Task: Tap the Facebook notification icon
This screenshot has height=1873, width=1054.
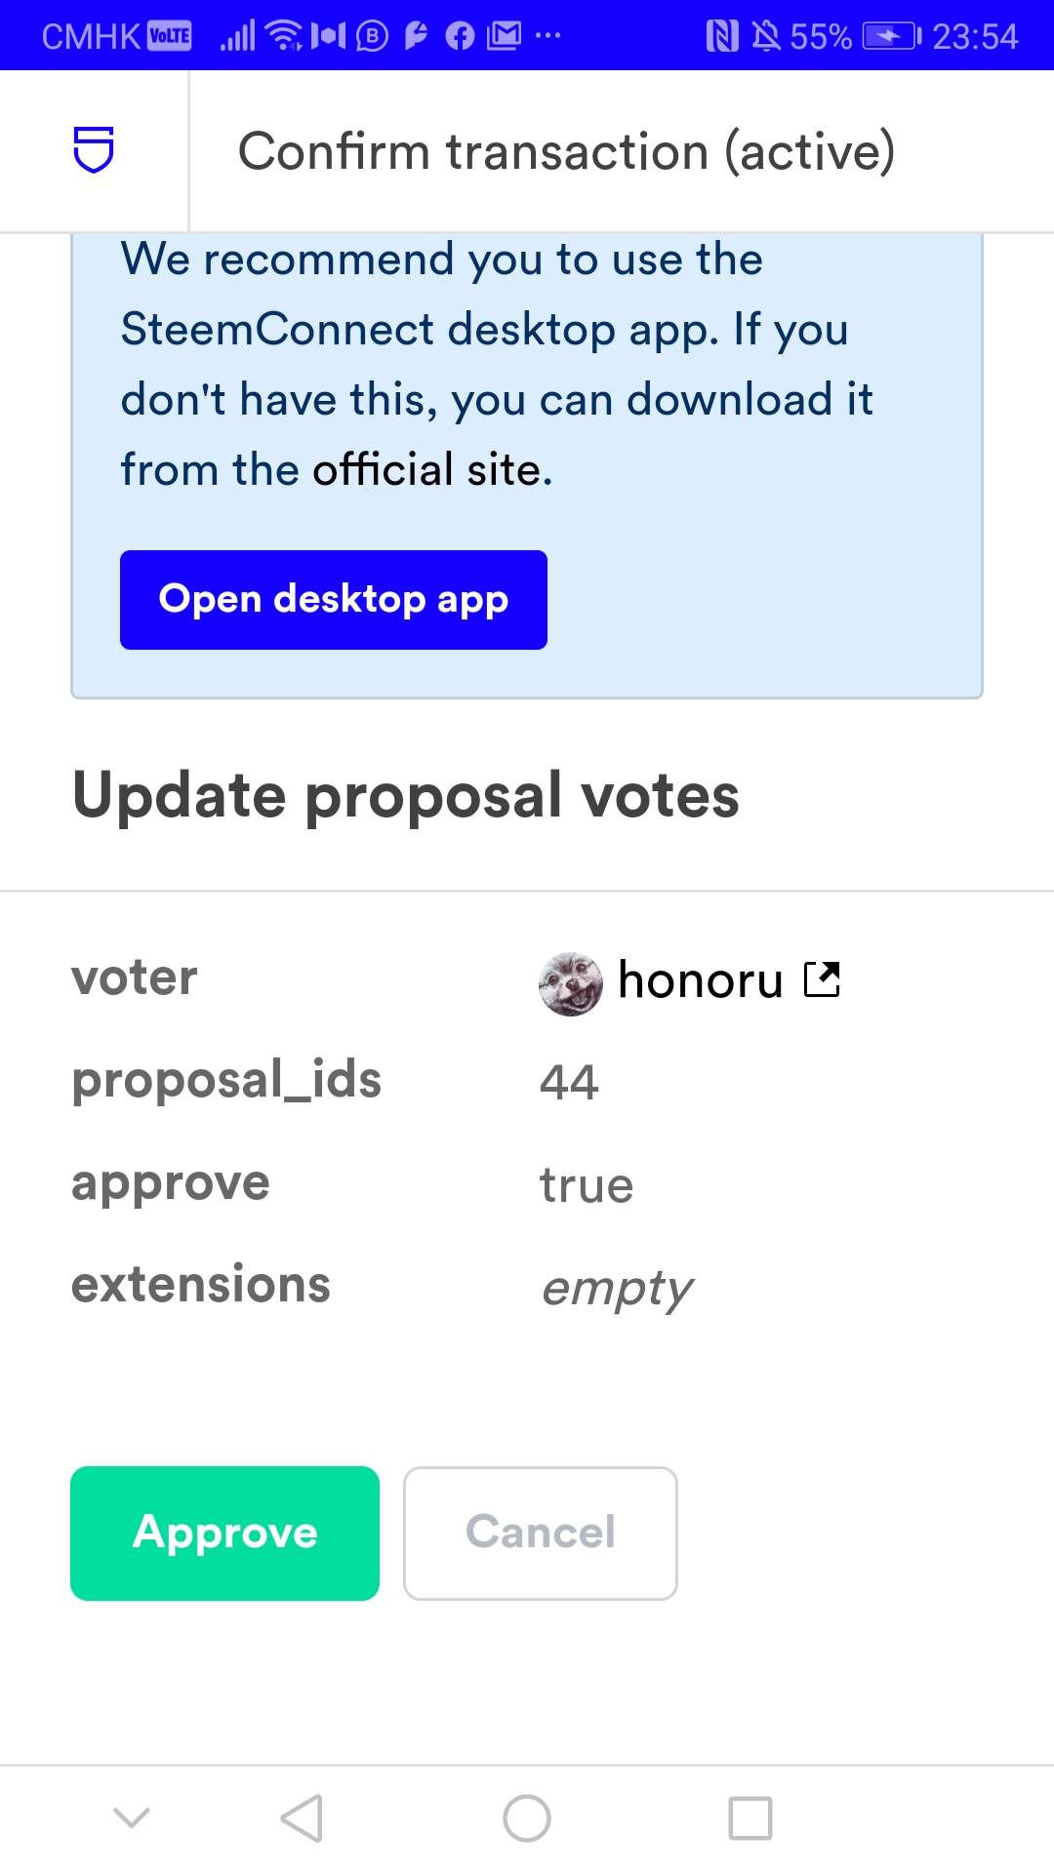Action: pos(460,36)
